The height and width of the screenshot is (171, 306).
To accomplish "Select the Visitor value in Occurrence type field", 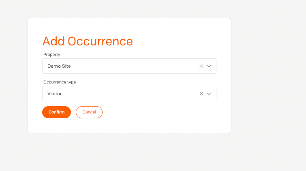I will 54,94.
